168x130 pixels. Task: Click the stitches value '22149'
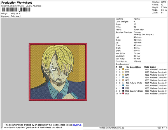[164, 2]
